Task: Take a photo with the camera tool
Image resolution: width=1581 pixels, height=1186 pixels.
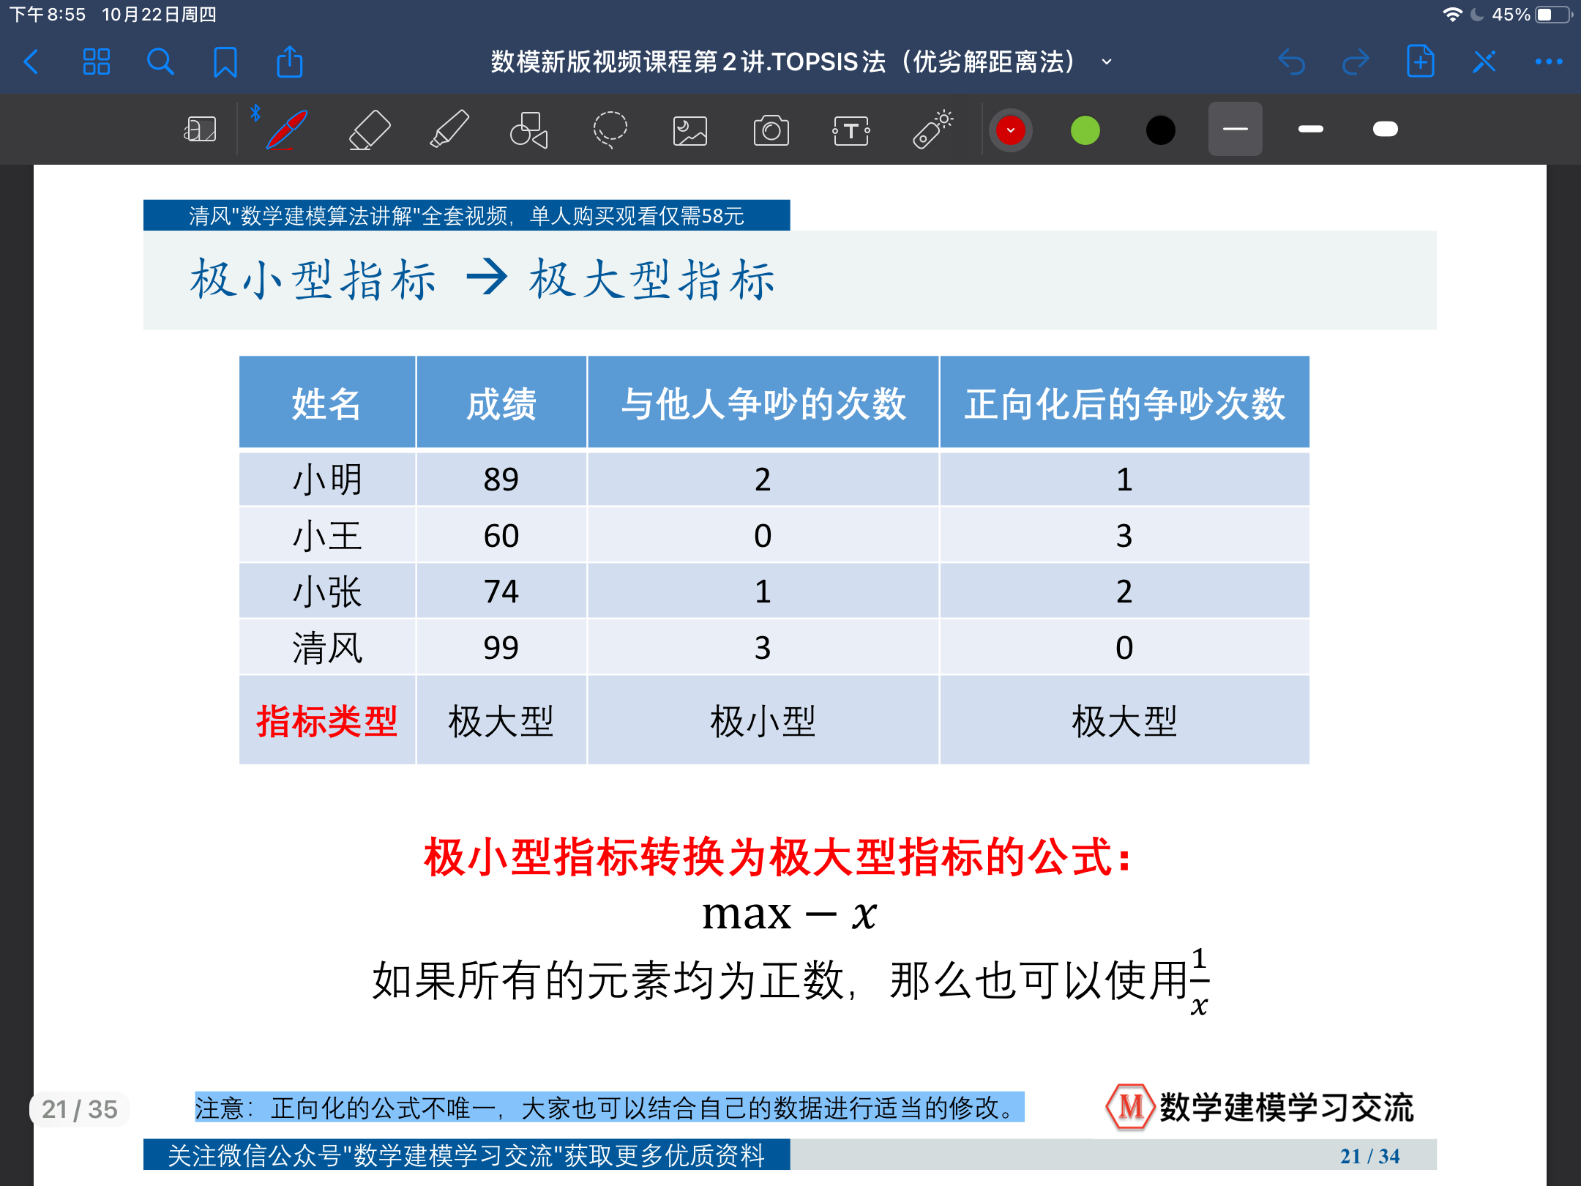Action: click(x=770, y=129)
